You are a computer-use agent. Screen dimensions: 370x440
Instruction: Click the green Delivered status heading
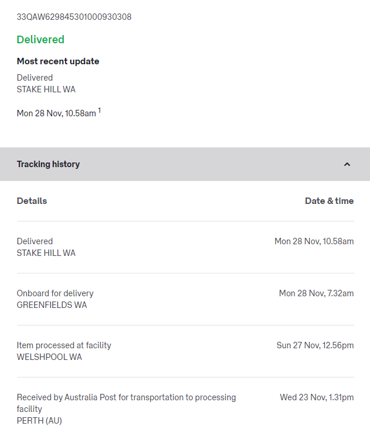[x=40, y=40]
